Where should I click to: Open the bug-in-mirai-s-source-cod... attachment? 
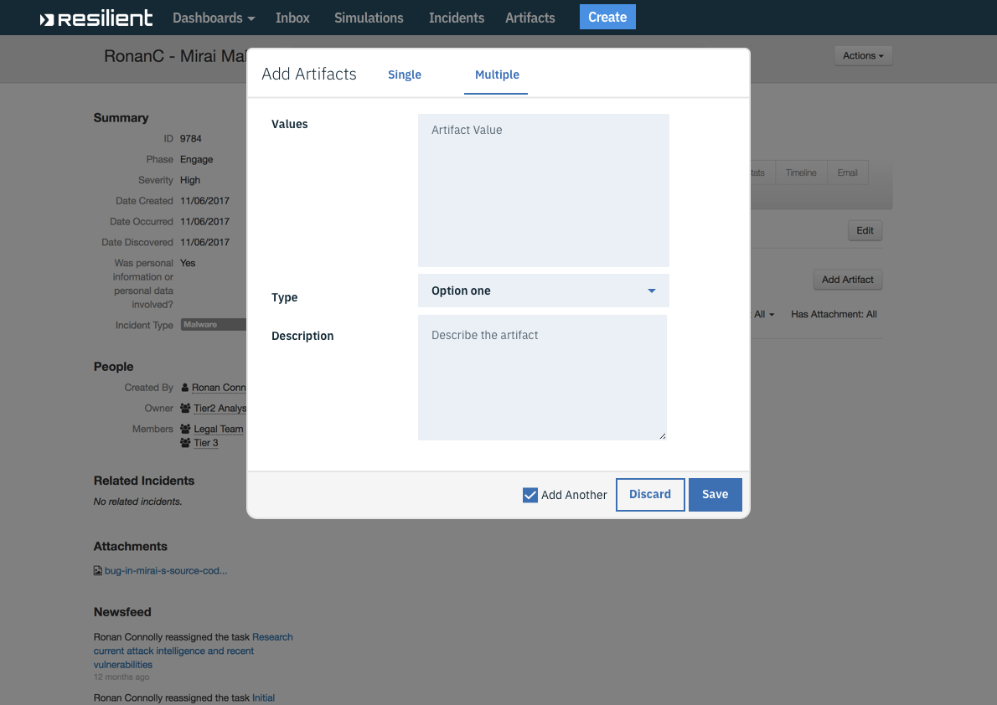click(166, 571)
